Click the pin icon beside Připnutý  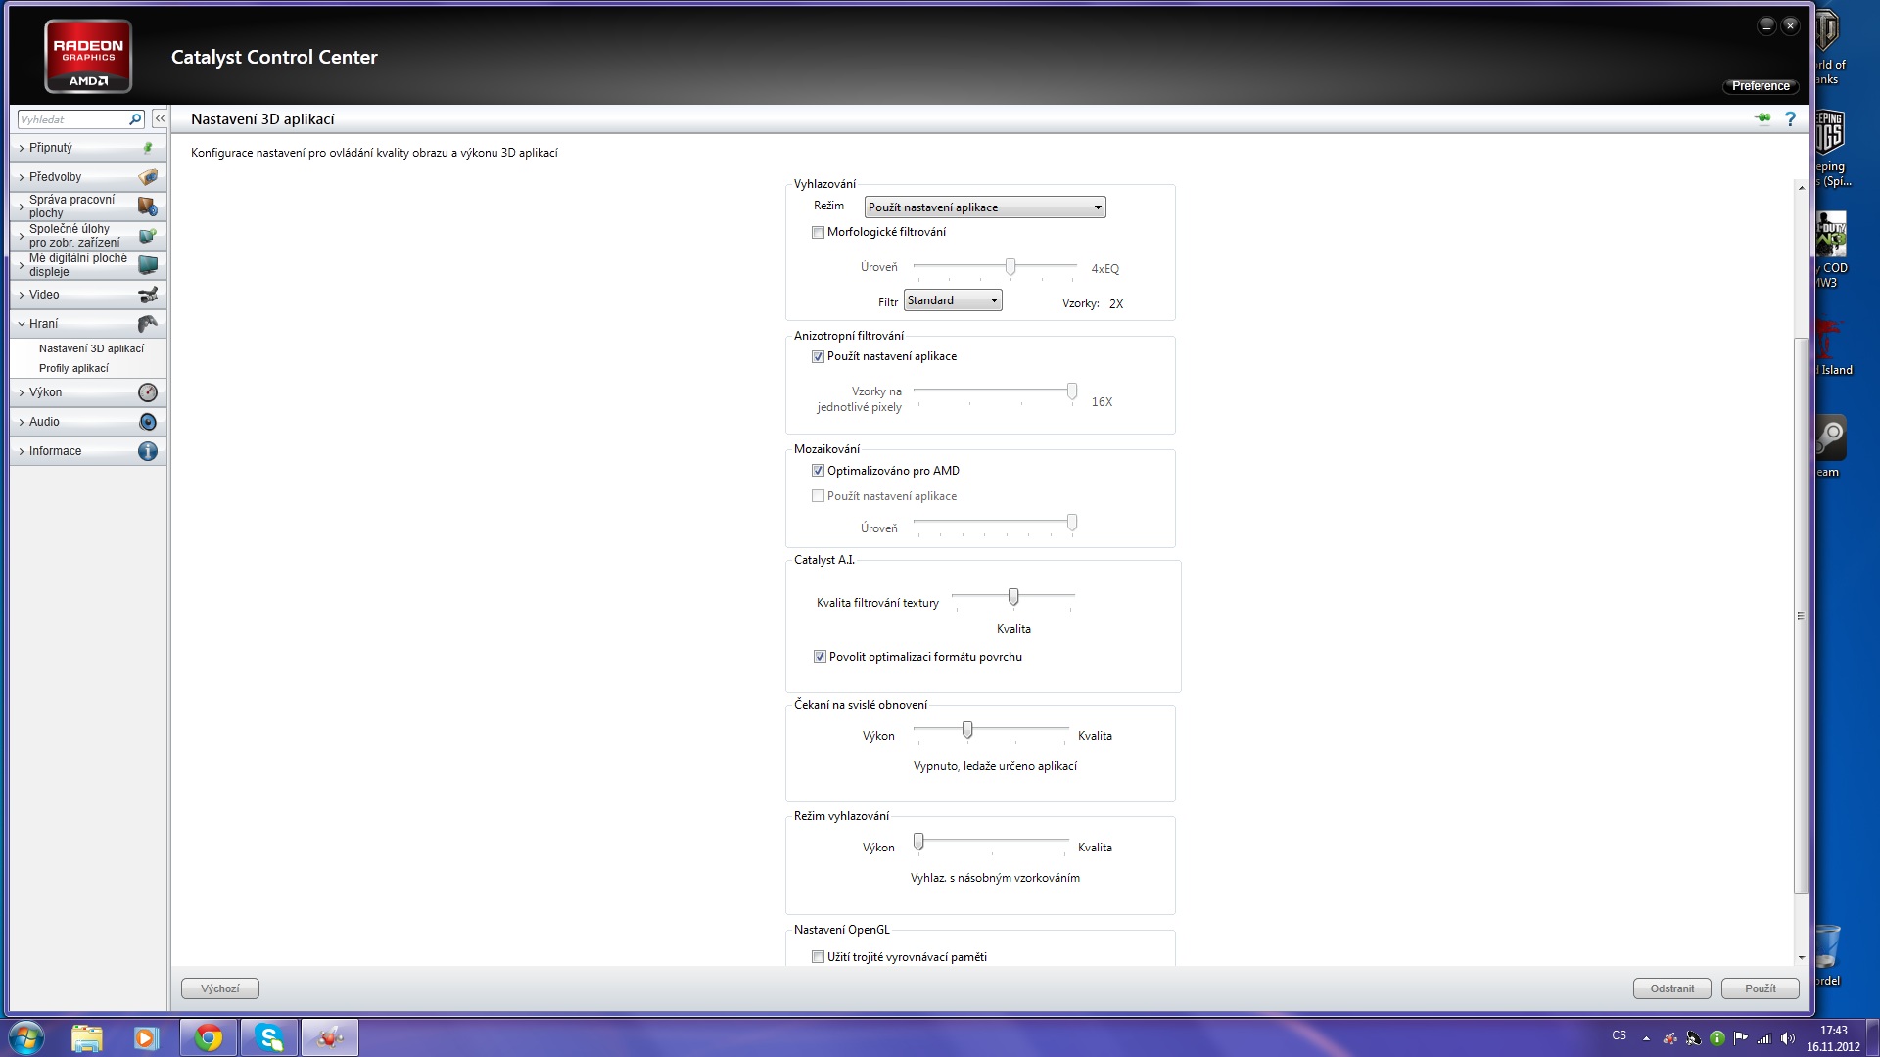pos(148,148)
